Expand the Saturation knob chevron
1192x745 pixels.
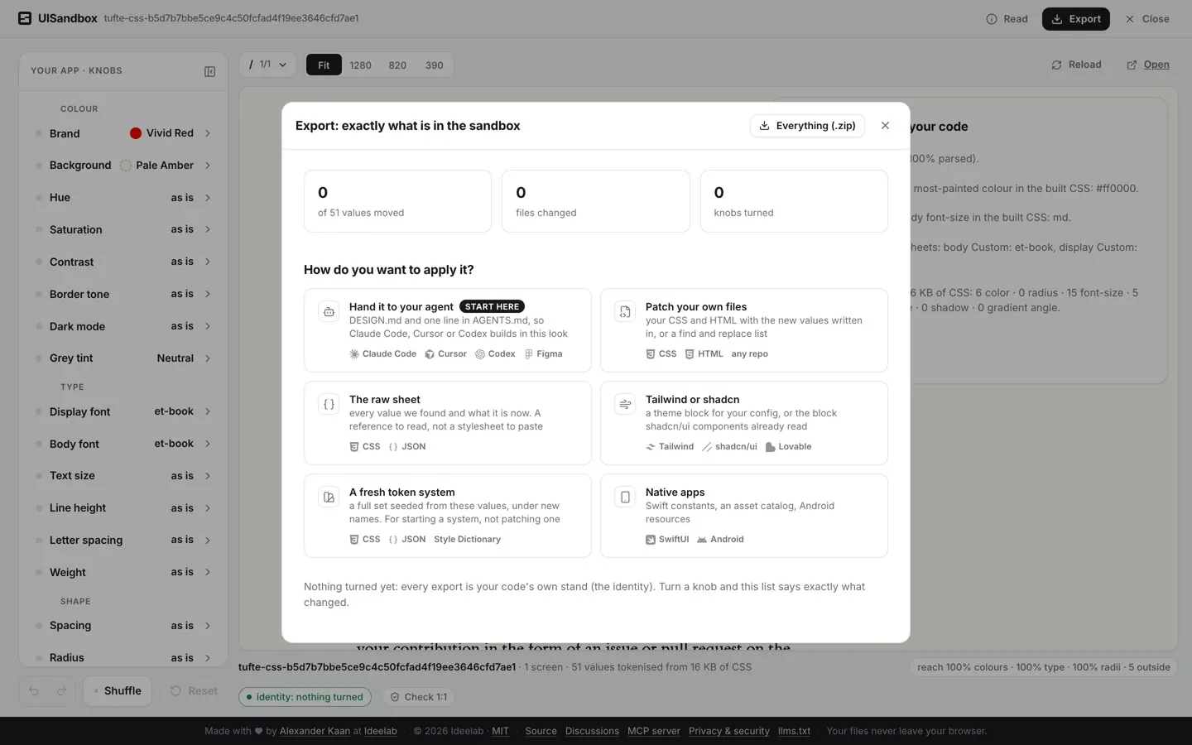point(208,229)
